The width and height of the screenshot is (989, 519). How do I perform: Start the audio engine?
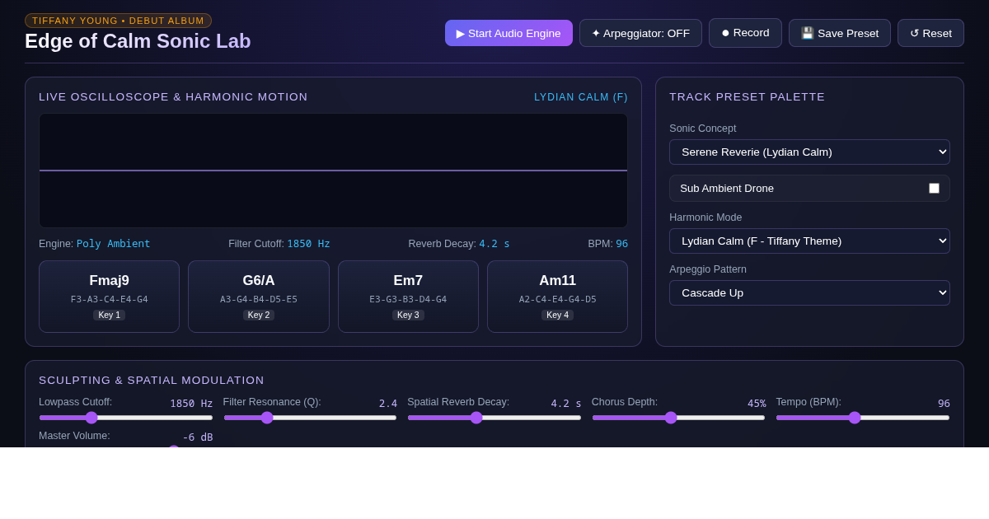(509, 33)
